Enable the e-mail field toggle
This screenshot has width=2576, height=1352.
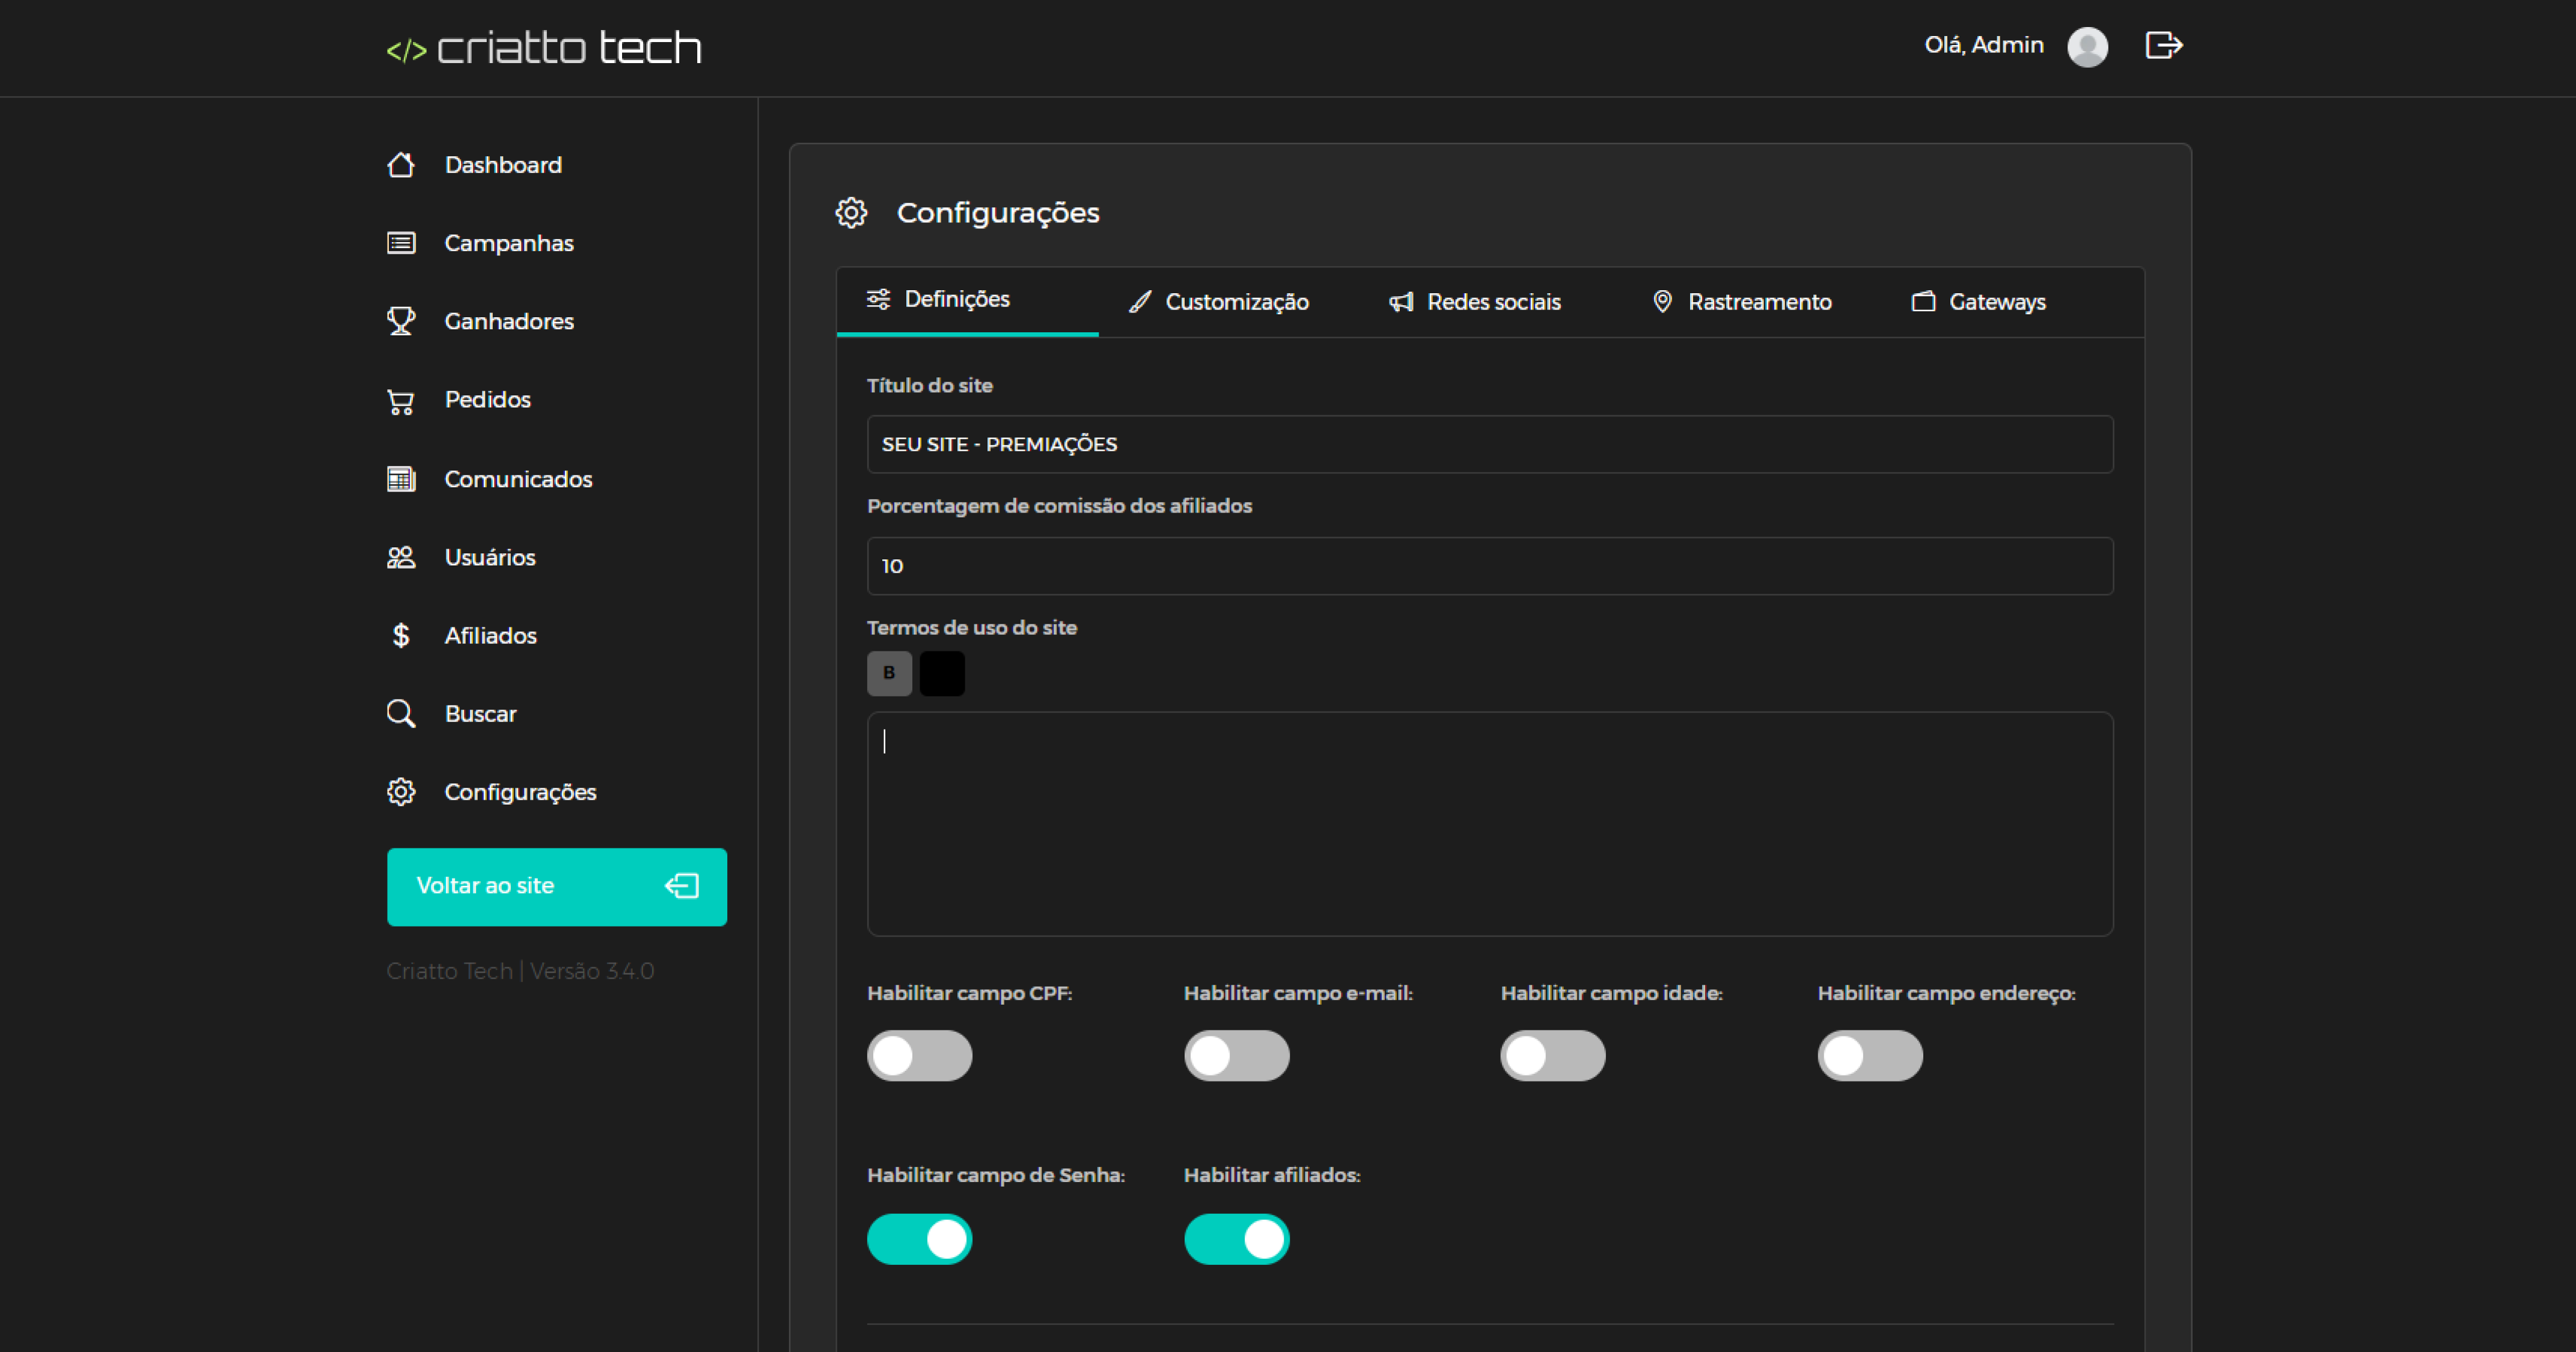coord(1236,1056)
